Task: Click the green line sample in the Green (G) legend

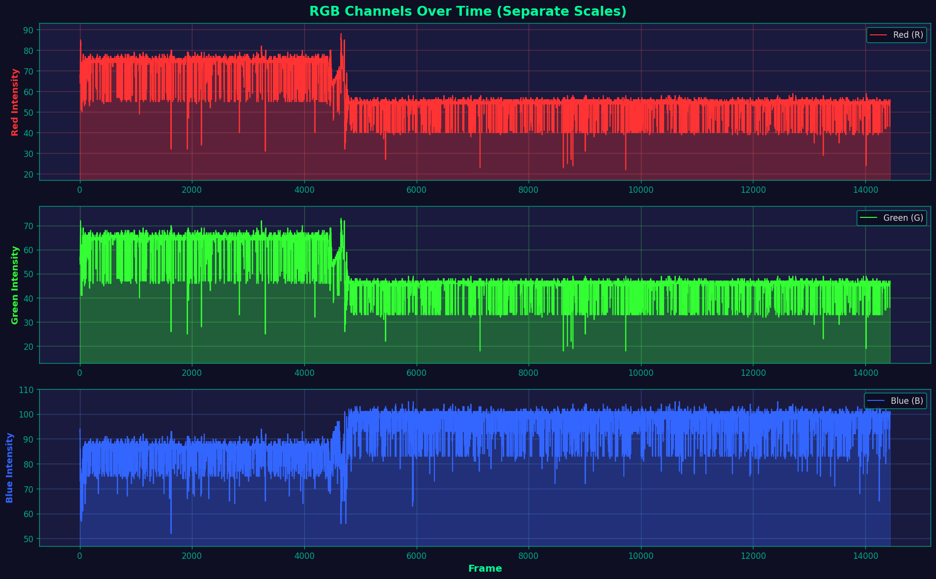Action: point(869,218)
